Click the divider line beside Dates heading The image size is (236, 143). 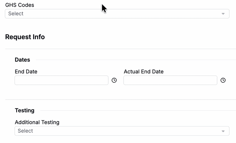coord(136,60)
